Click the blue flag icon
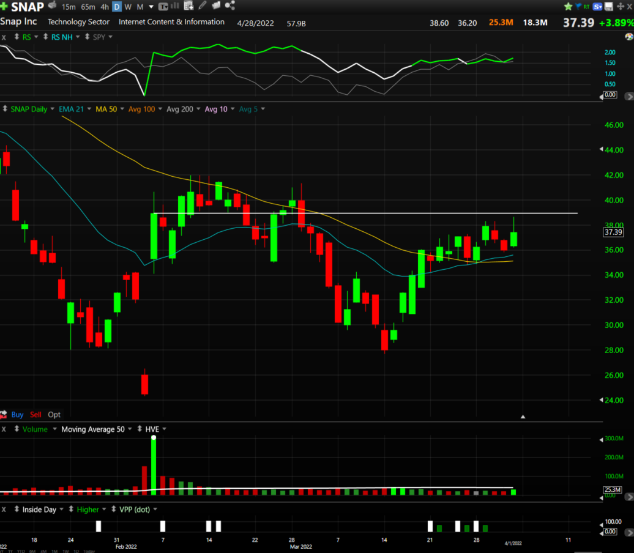Screen dimensions: 634x553 coord(578,6)
